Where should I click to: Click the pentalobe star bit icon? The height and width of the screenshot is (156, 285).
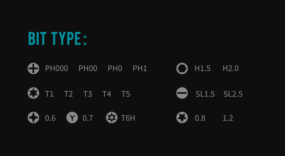coord(182,118)
